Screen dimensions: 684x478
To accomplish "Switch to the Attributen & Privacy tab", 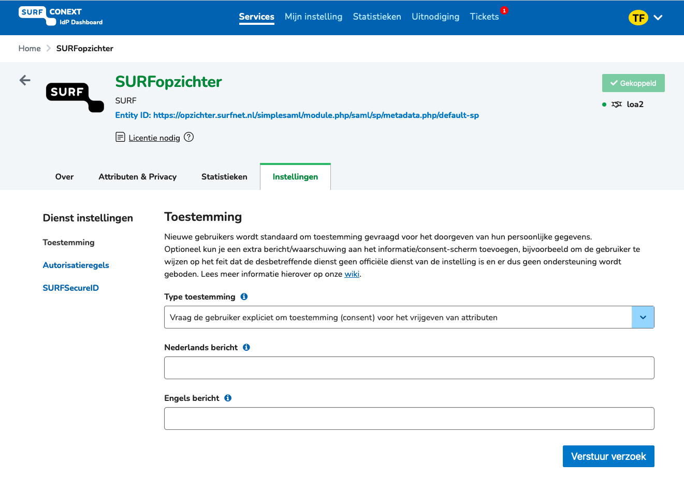I will pyautogui.click(x=138, y=177).
